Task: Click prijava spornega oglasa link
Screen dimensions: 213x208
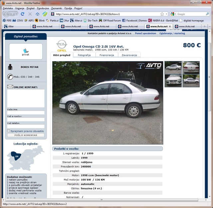Action: pos(24,188)
